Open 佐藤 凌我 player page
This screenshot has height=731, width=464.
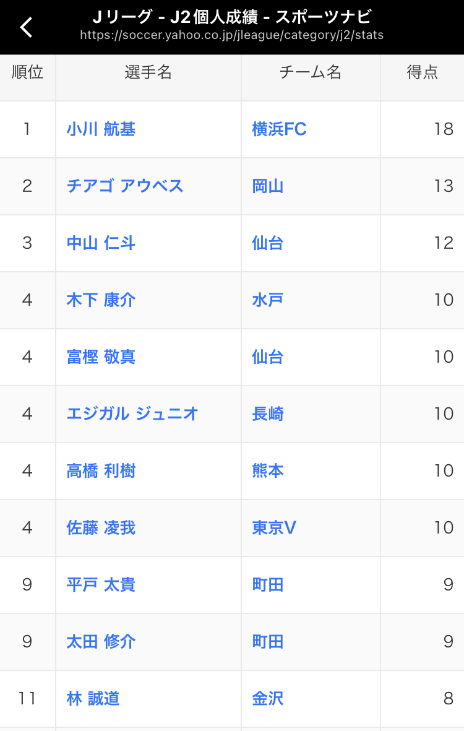[101, 528]
